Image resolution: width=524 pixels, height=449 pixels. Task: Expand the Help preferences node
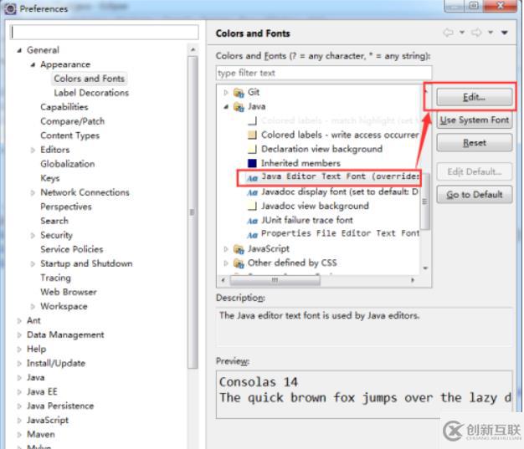pos(19,350)
